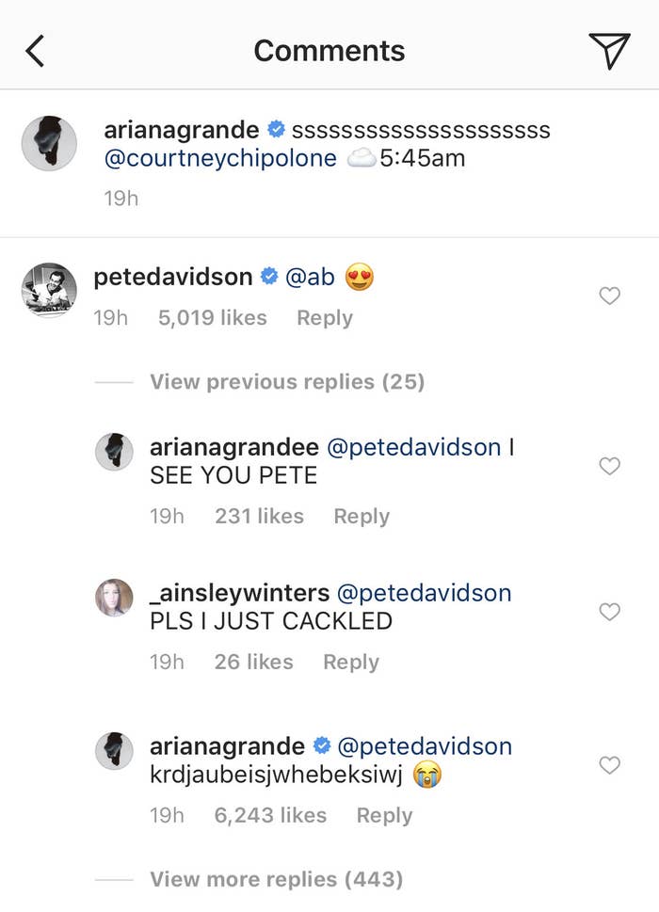This screenshot has height=912, width=659.
Task: Like arianagrandee's reply using the heart icon
Action: pyautogui.click(x=609, y=466)
